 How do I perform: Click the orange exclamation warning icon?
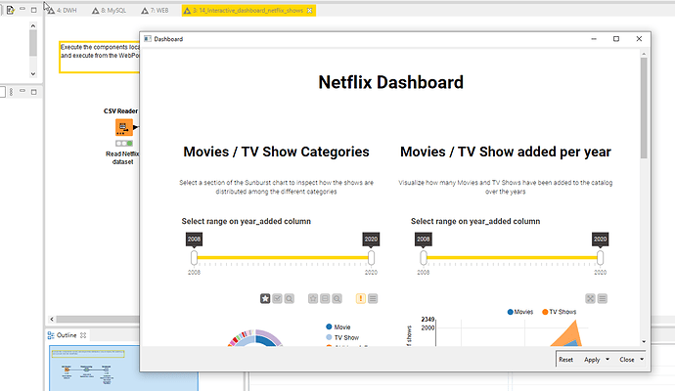click(361, 298)
